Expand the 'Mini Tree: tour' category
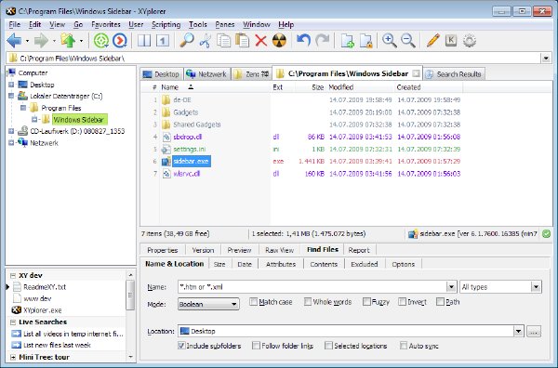The height and width of the screenshot is (368, 558). (x=13, y=357)
